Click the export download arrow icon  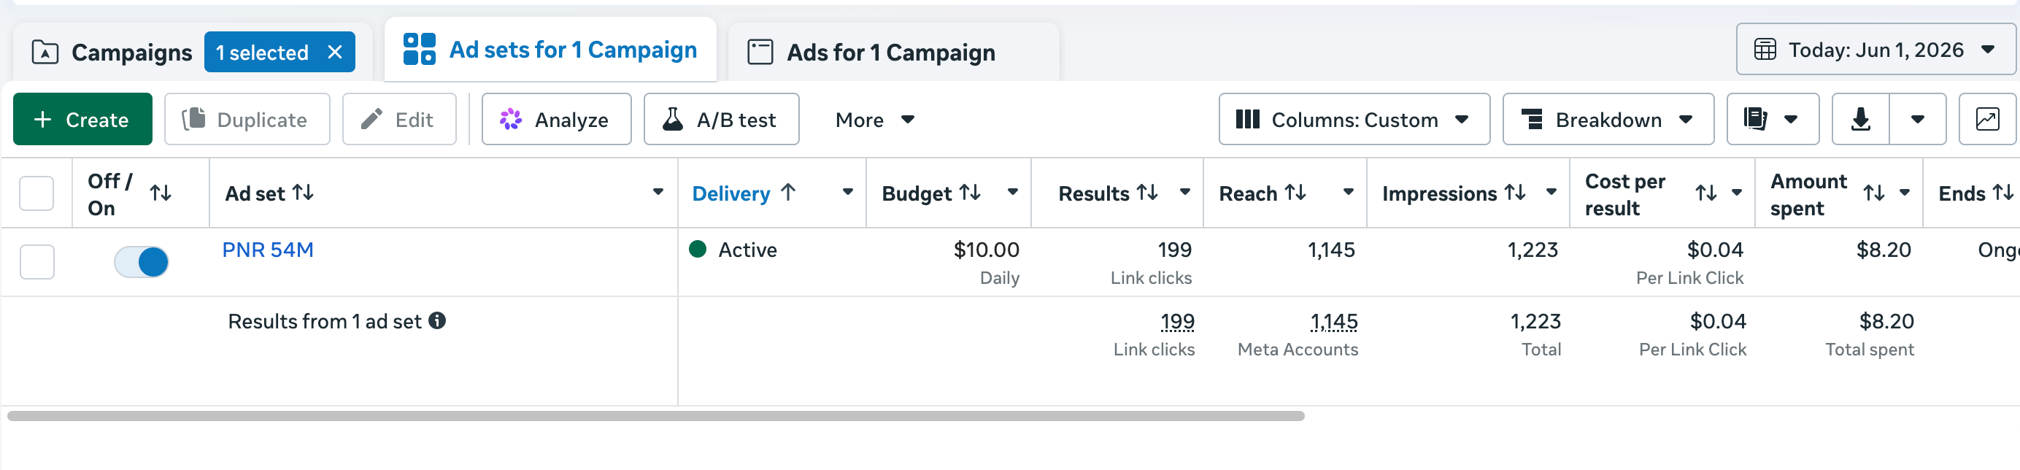[1860, 119]
